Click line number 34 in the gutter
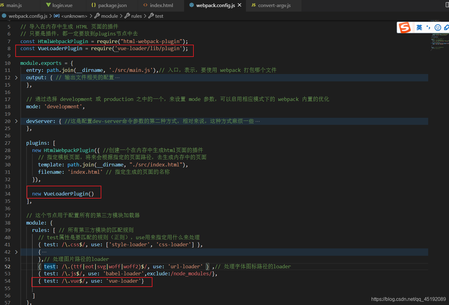Viewport: 449px width, 305px height. (8, 194)
